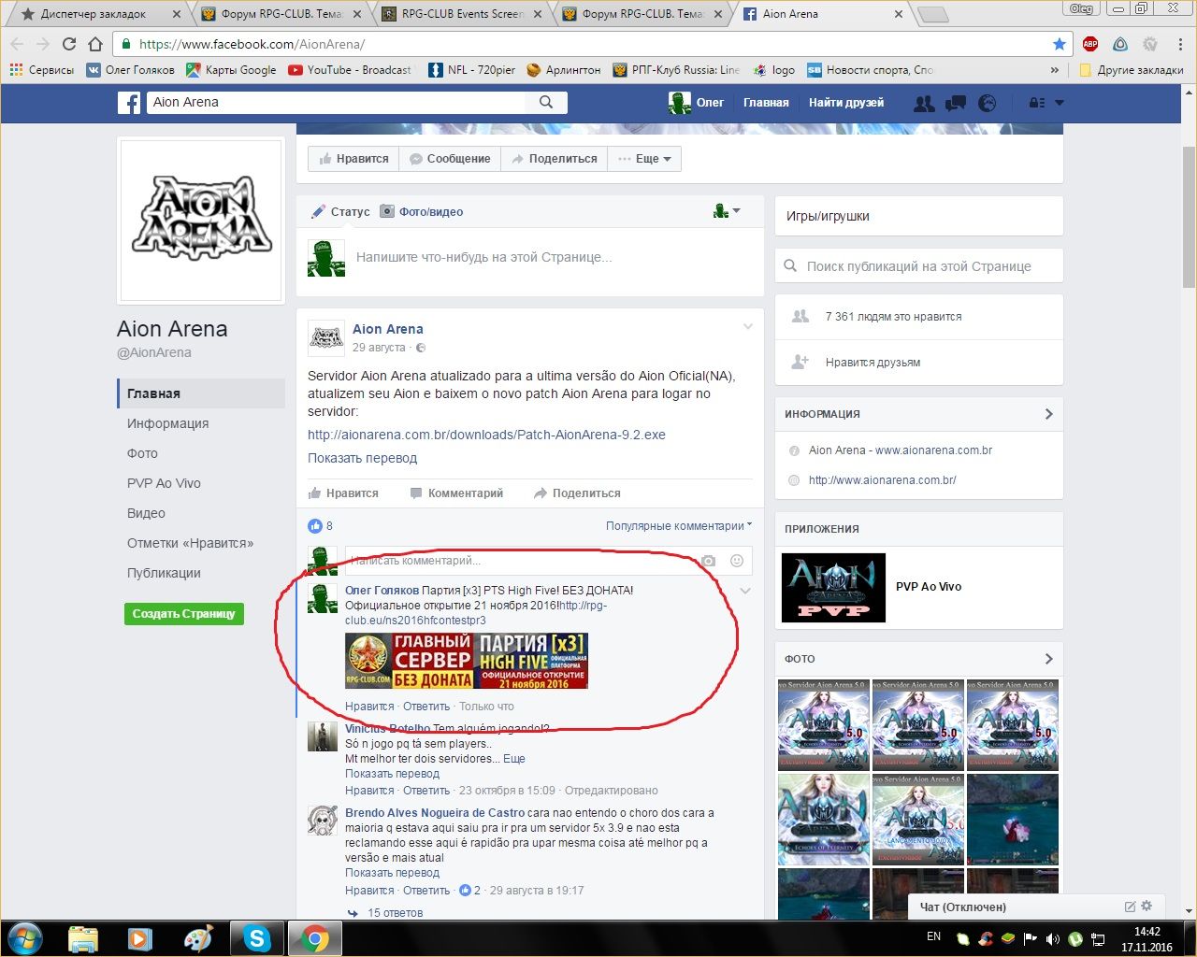Open the PVP Ao Vivo app thumbnail
The width and height of the screenshot is (1197, 957).
click(x=833, y=588)
